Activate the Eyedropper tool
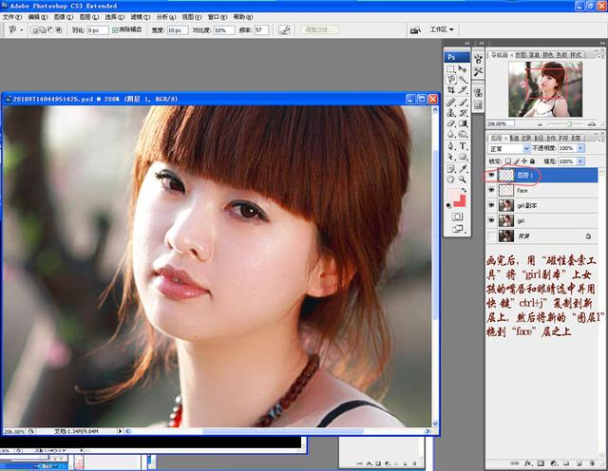608x471 pixels. pos(463,169)
